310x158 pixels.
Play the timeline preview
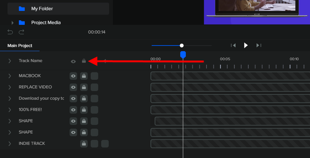(246, 46)
